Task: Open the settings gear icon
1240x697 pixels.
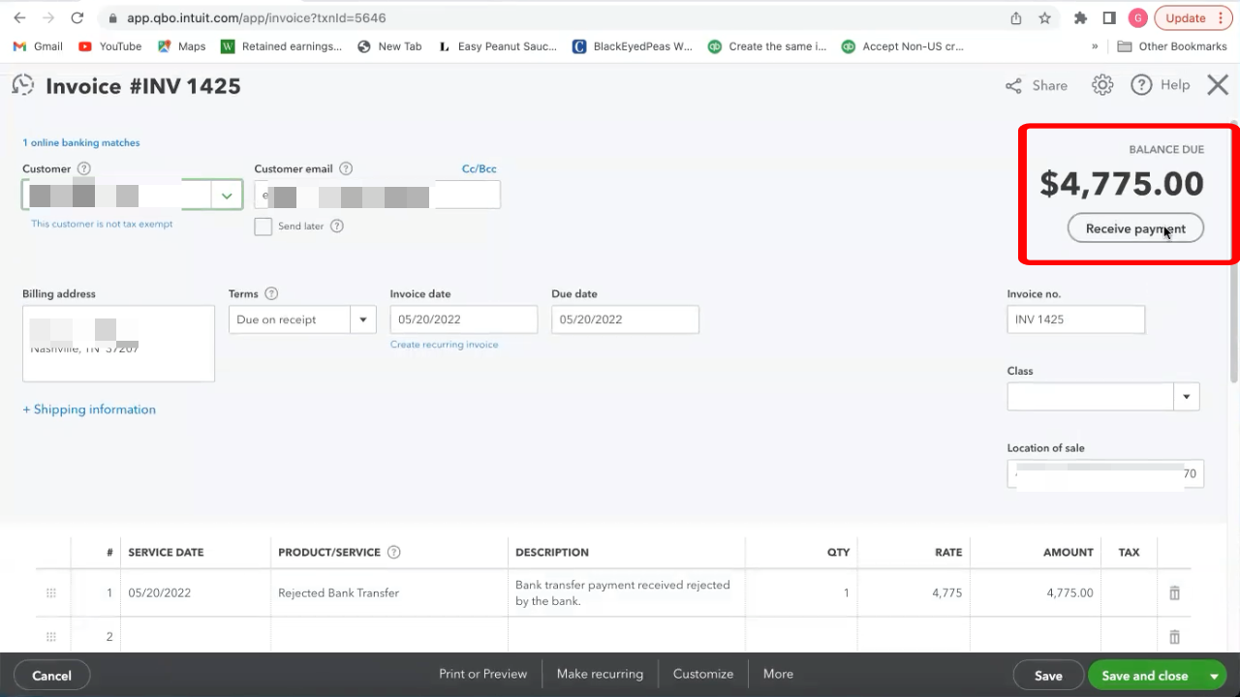Action: pos(1102,85)
